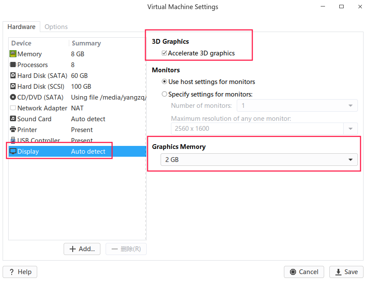Screen dimensions: 367x281
Task: Click the Memory chip icon
Action: (13, 54)
